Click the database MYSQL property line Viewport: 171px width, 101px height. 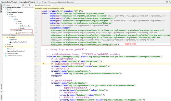(x=82, y=95)
